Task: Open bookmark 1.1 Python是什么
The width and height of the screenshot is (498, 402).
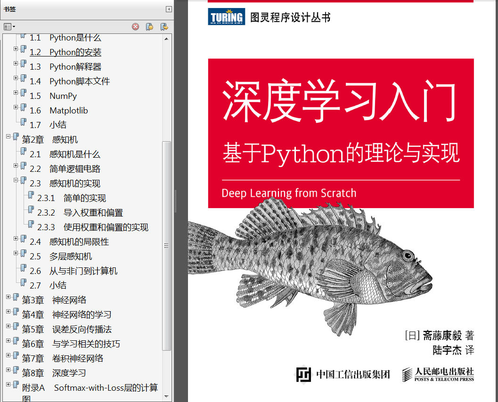Action: [x=65, y=38]
